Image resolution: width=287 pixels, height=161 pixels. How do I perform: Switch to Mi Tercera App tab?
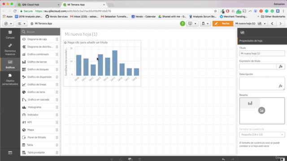pos(84,4)
